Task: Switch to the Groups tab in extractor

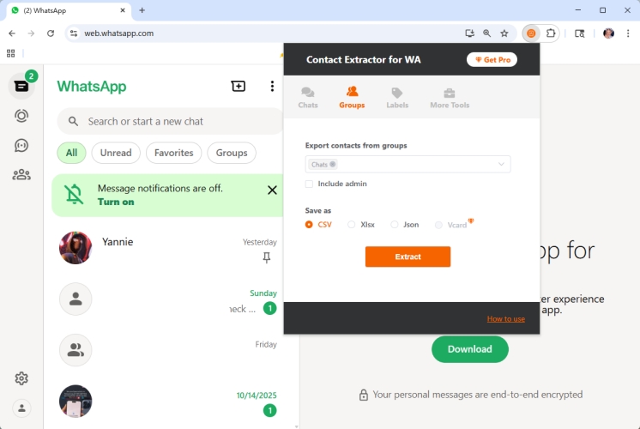Action: [x=352, y=98]
